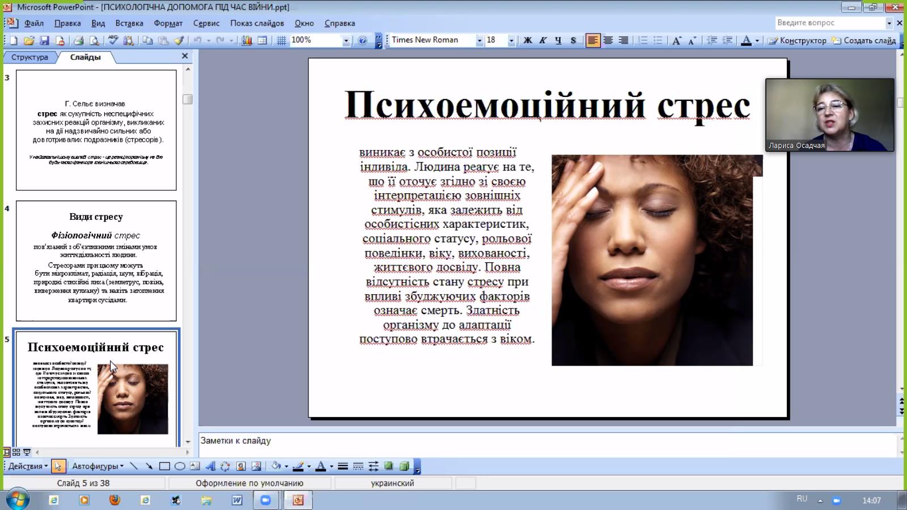Print the presentation via printer icon
907x510 pixels.
click(x=79, y=40)
